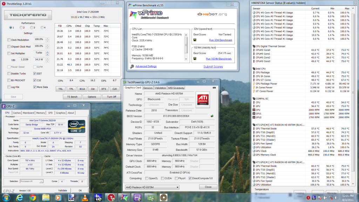Screen dimensions: 359x202
Task: Enable the Set Multiplier checkbox
Action: coord(9,53)
